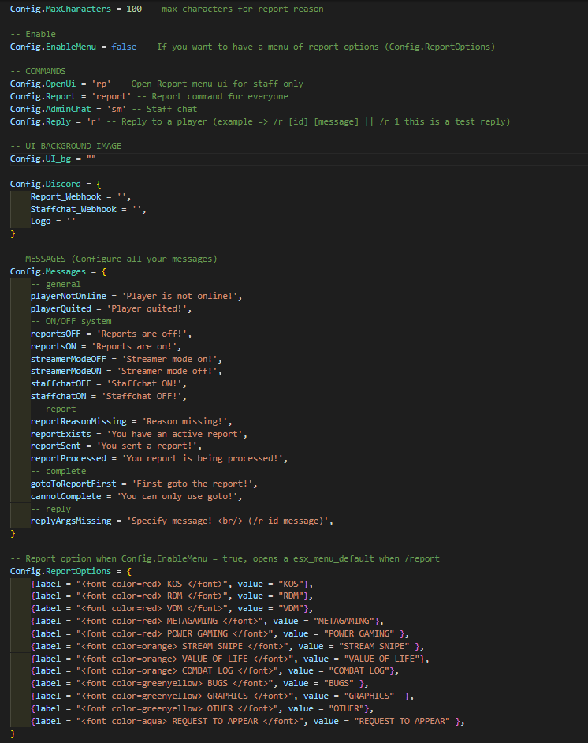588x743 pixels.
Task: Click the '-- Enable' comment line
Action: [x=33, y=34]
